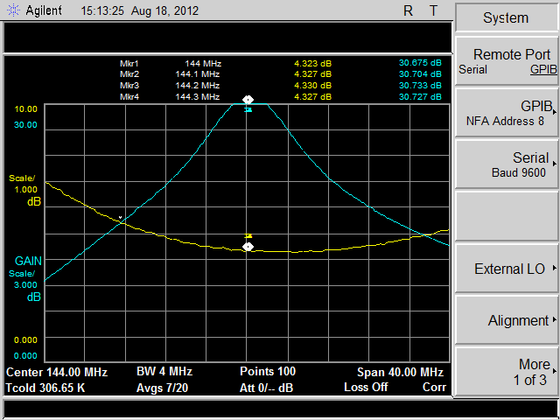This screenshot has height=420, width=560.
Task: Select the white diamond marker on gain trace
Action: (x=248, y=99)
